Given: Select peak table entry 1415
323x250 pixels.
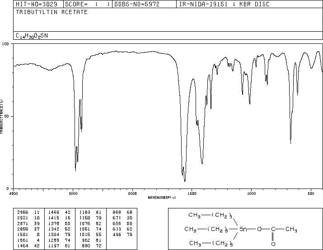Looking at the screenshot, I should tap(54, 218).
